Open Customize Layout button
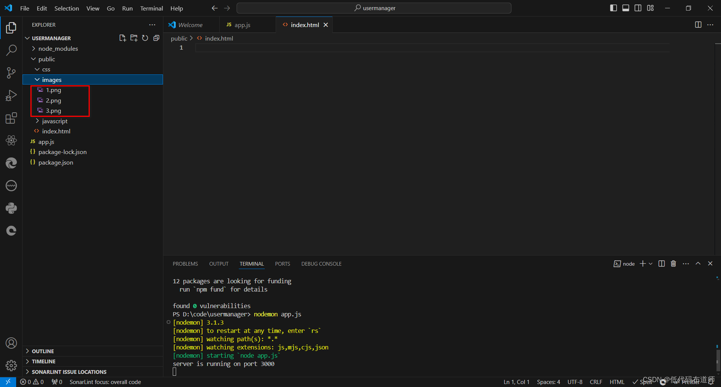 650,8
